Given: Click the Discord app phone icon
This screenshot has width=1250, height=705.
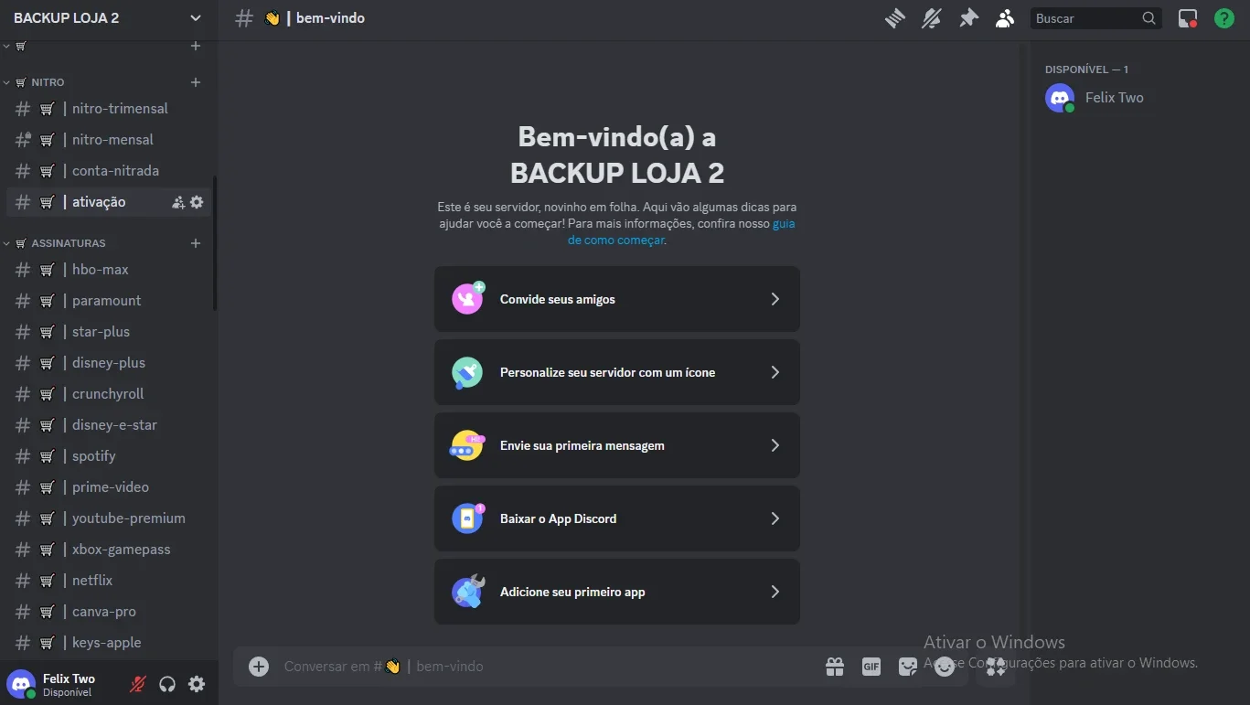Looking at the screenshot, I should pos(468,518).
